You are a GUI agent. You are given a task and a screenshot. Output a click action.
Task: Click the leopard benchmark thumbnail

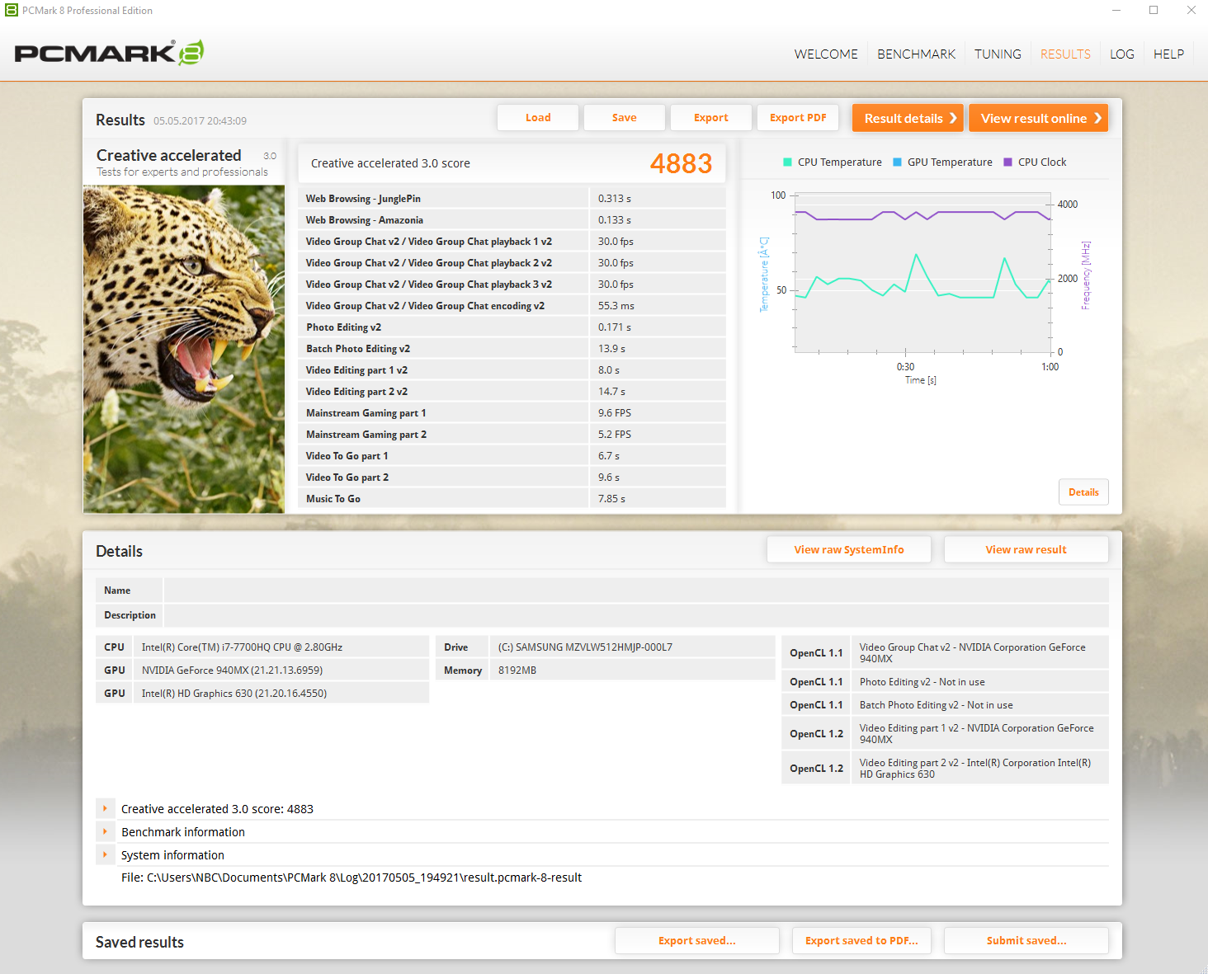coord(184,350)
